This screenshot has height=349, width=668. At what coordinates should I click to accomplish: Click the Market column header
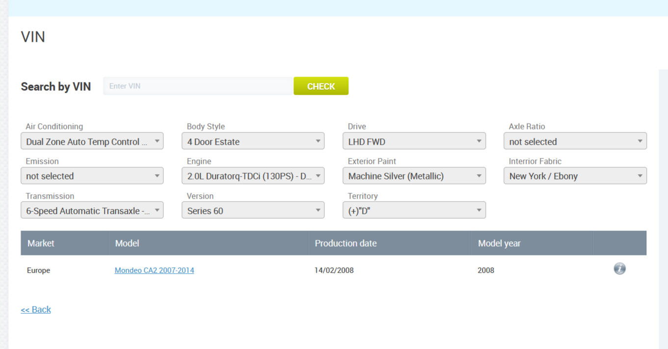[41, 243]
